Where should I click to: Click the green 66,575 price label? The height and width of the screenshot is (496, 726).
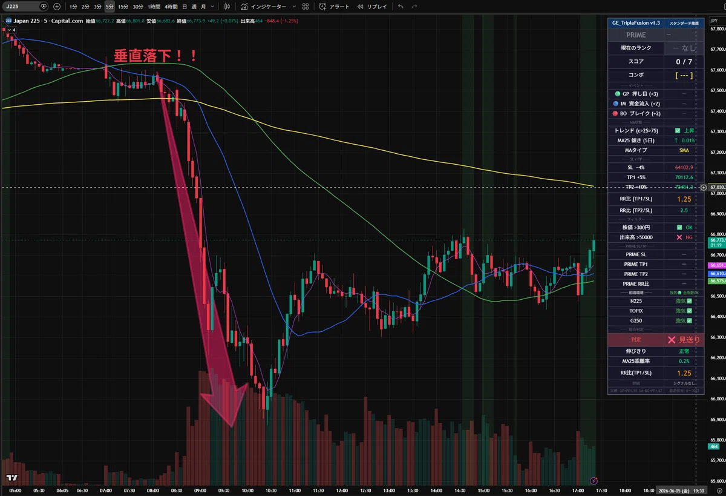(717, 281)
